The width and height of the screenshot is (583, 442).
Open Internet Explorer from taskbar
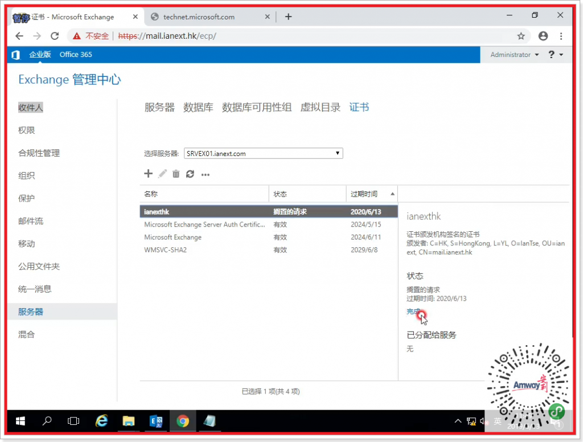102,421
